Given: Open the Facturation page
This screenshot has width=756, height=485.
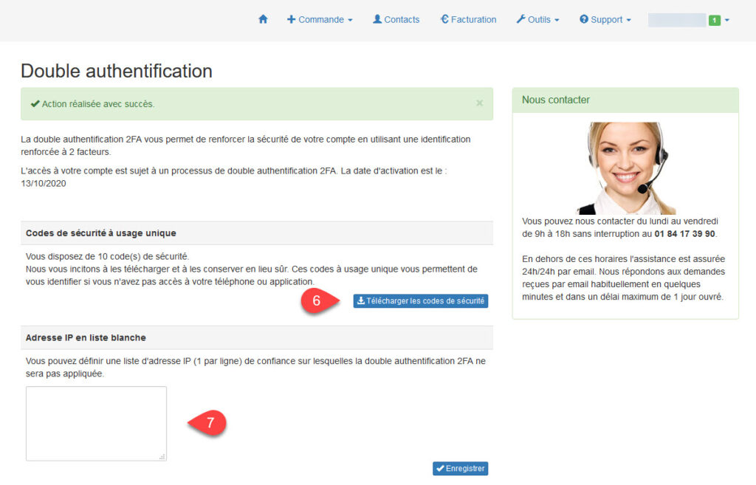Looking at the screenshot, I should (x=468, y=20).
